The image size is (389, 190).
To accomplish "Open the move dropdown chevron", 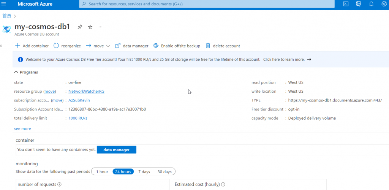I will (x=108, y=46).
